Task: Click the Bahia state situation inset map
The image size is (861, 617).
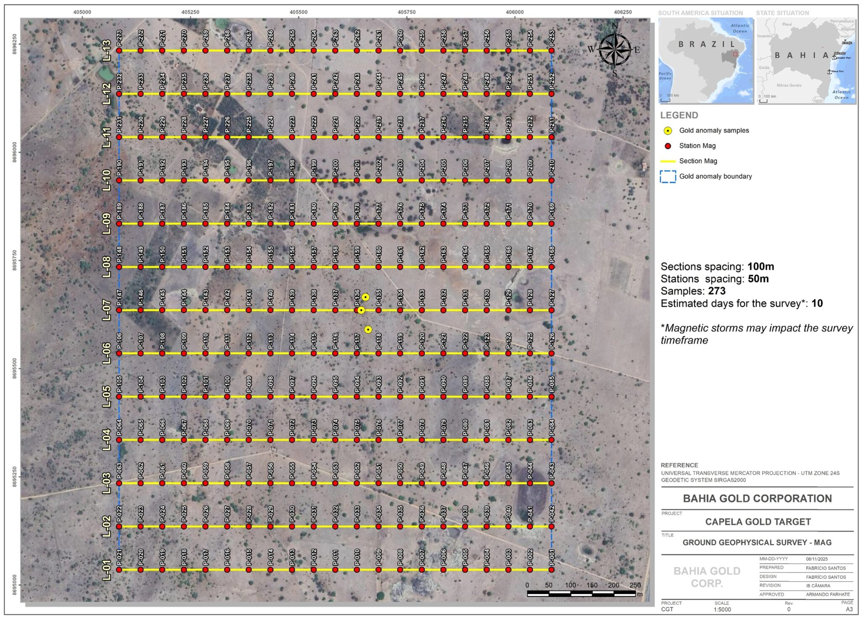Action: 806,61
